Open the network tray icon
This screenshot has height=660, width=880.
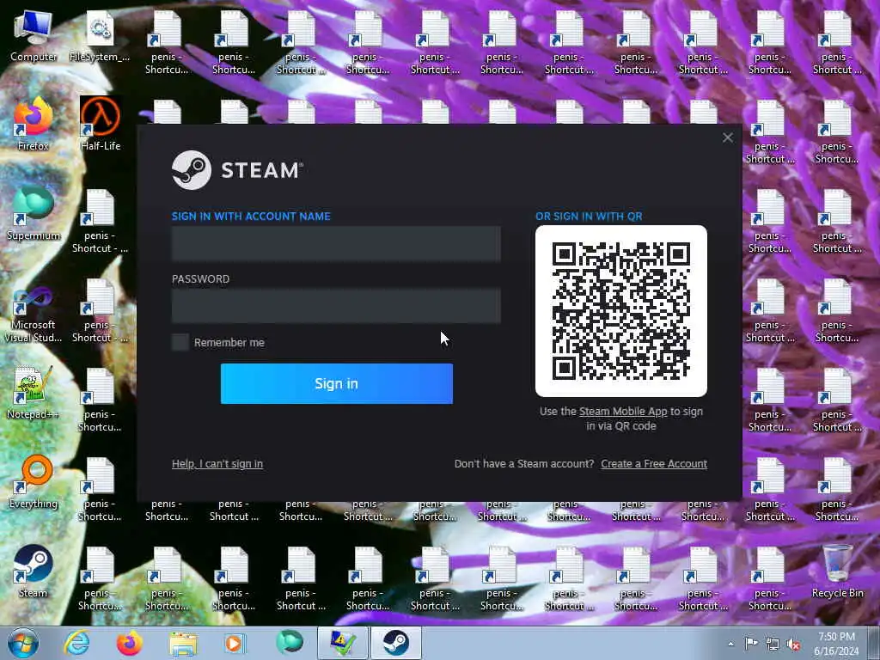coord(773,644)
